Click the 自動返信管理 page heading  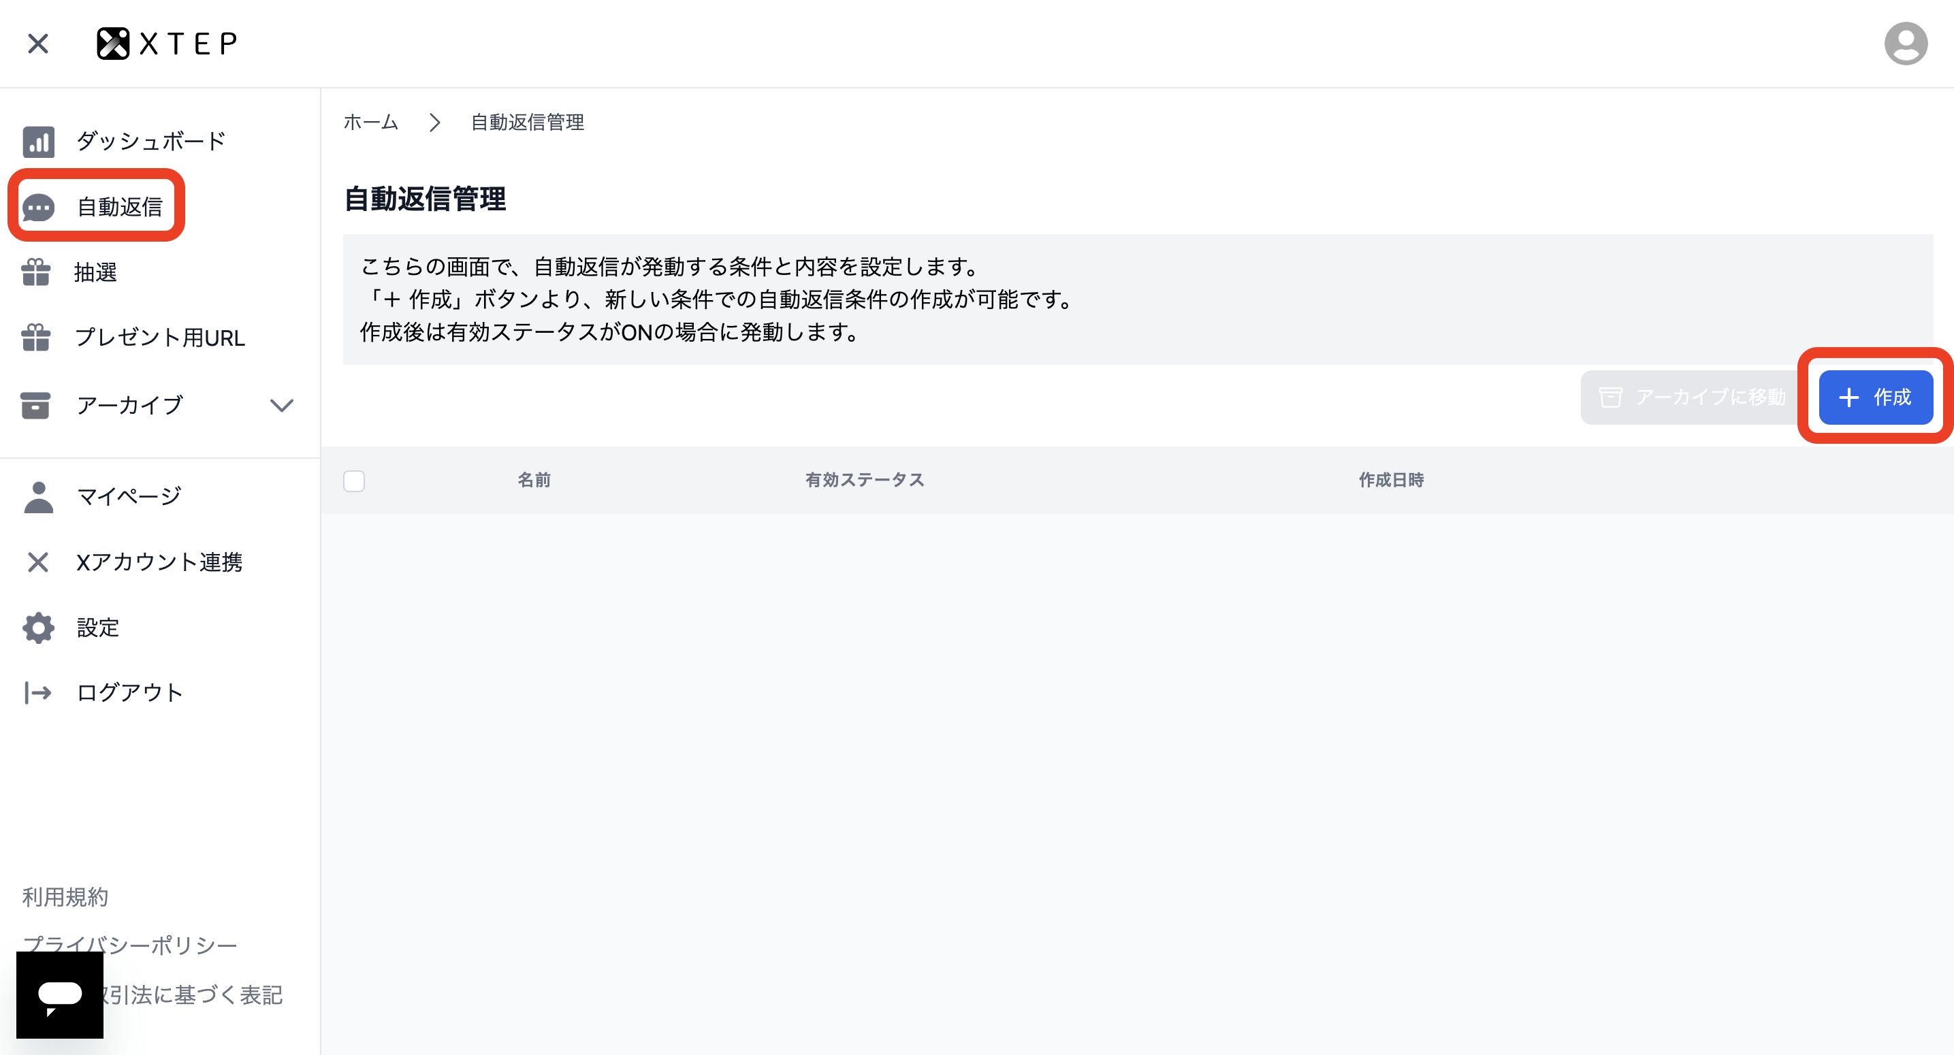coord(425,199)
